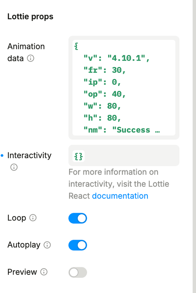Focus the Animation data JSON editor
This screenshot has width=196, height=293.
[x=124, y=88]
